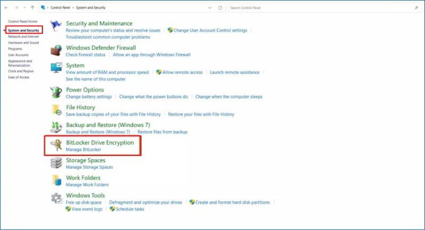
Task: Select User Accounts in sidebar
Action: 18,55
